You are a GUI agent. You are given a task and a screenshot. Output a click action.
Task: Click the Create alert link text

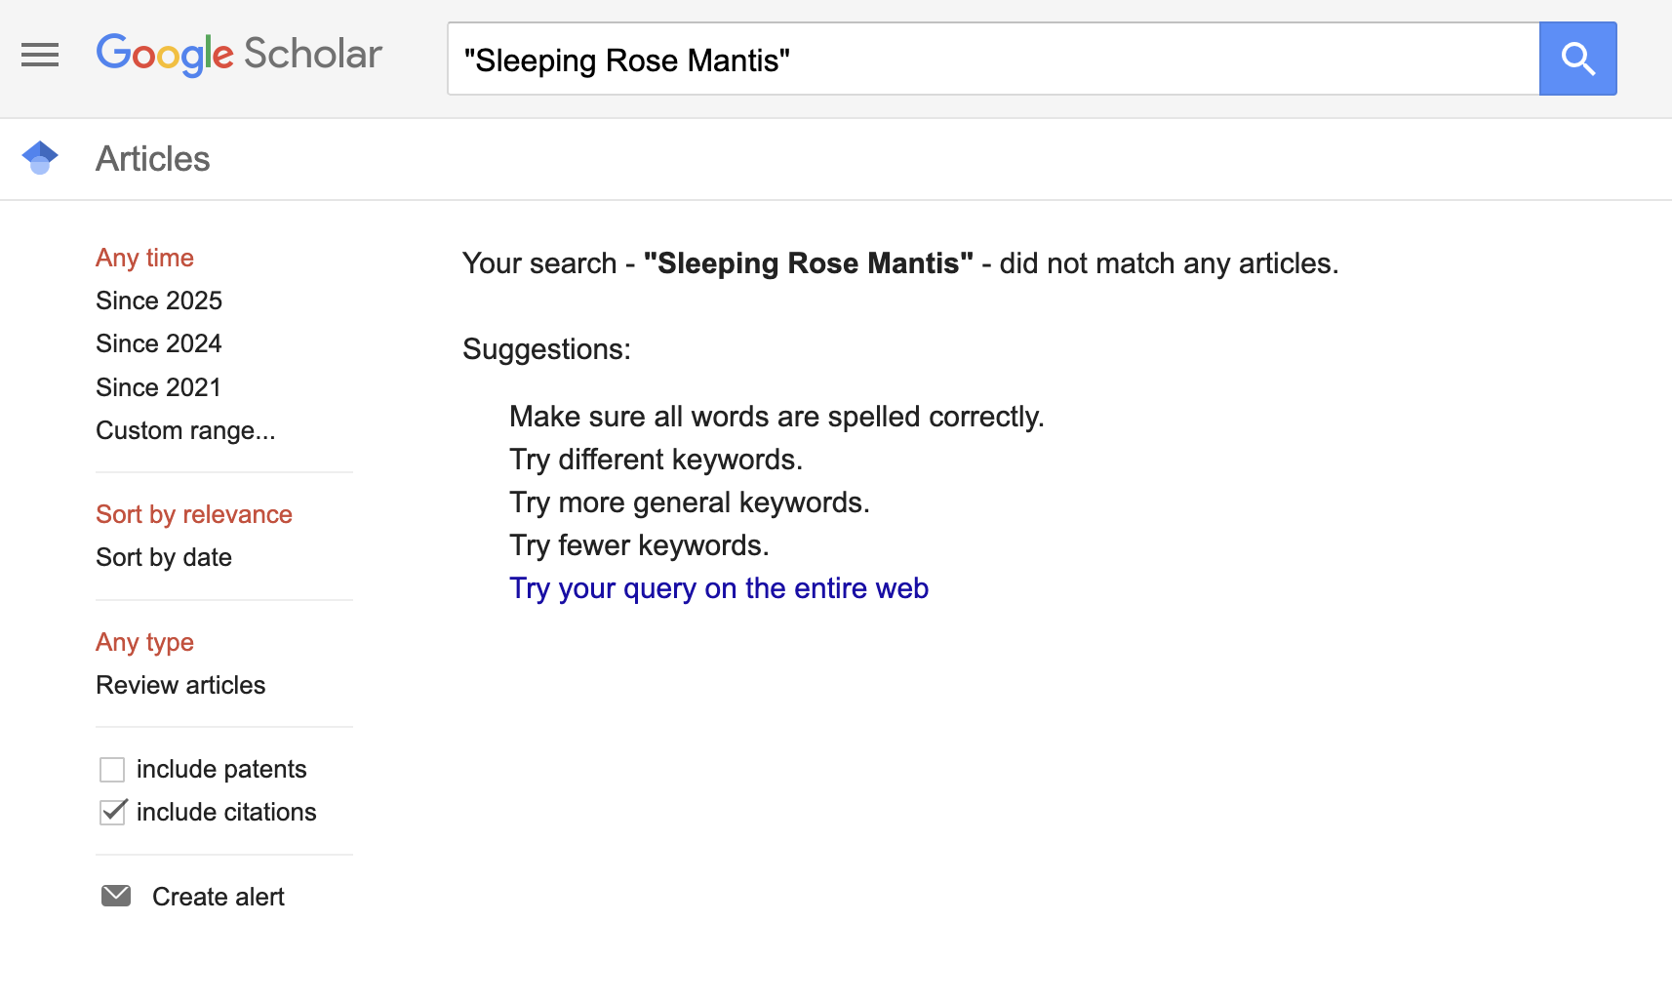coord(219,897)
